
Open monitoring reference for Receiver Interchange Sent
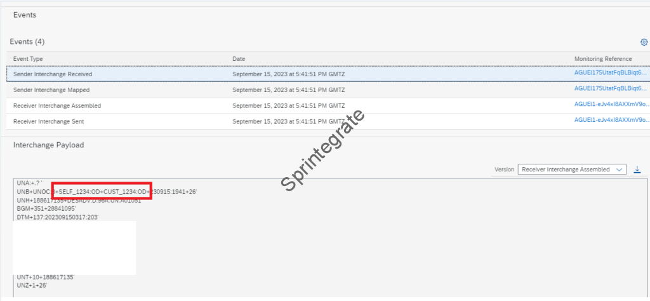610,120
